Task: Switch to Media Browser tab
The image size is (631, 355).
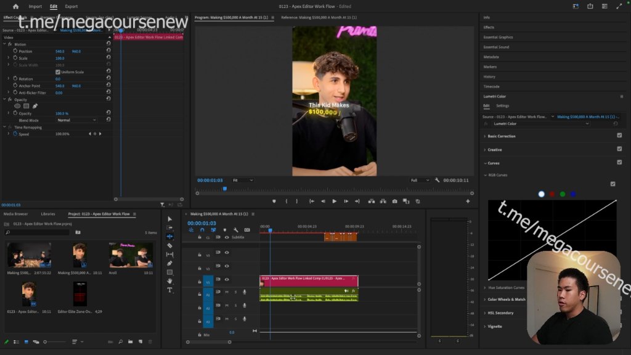Action: (x=15, y=214)
